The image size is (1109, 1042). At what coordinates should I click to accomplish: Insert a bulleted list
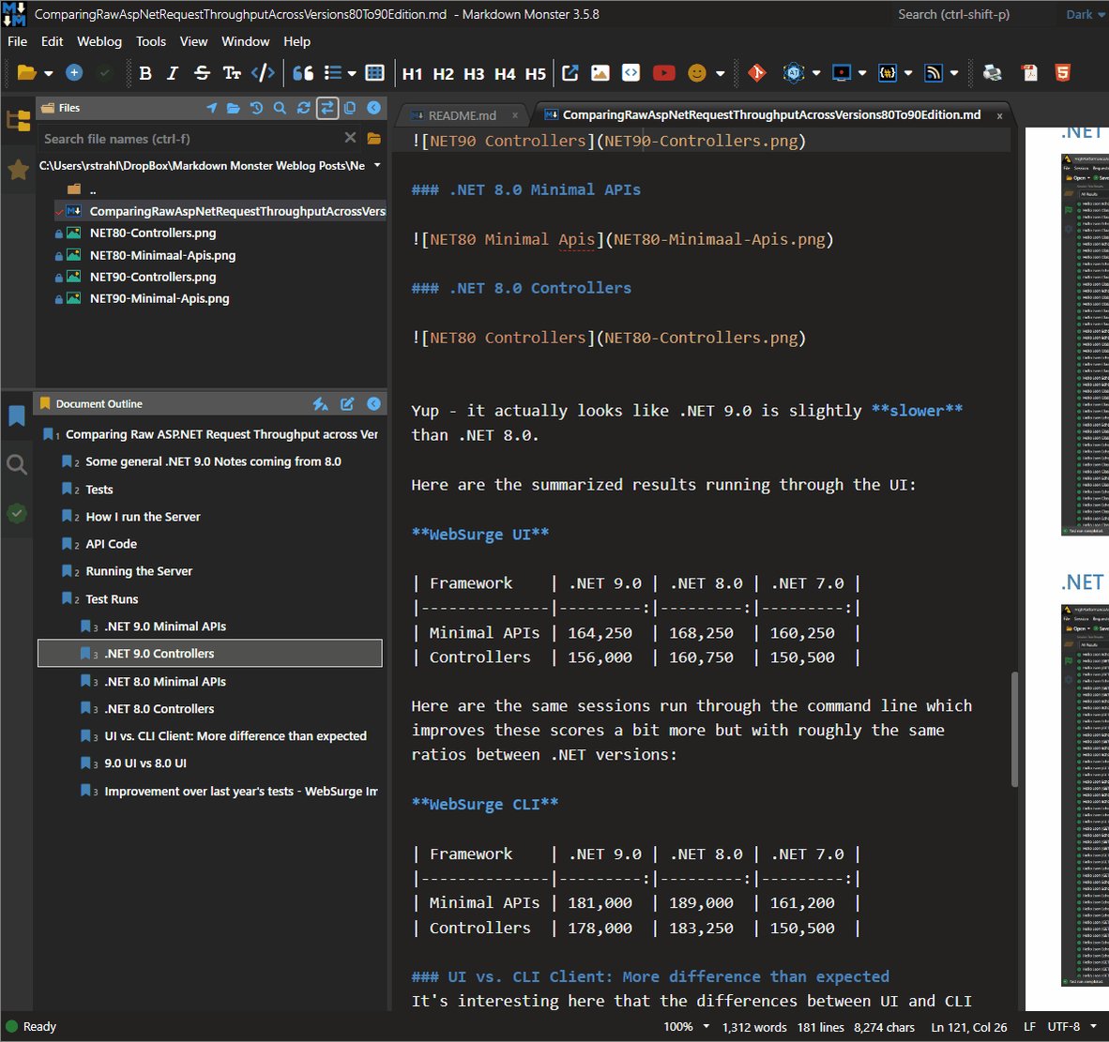point(333,73)
